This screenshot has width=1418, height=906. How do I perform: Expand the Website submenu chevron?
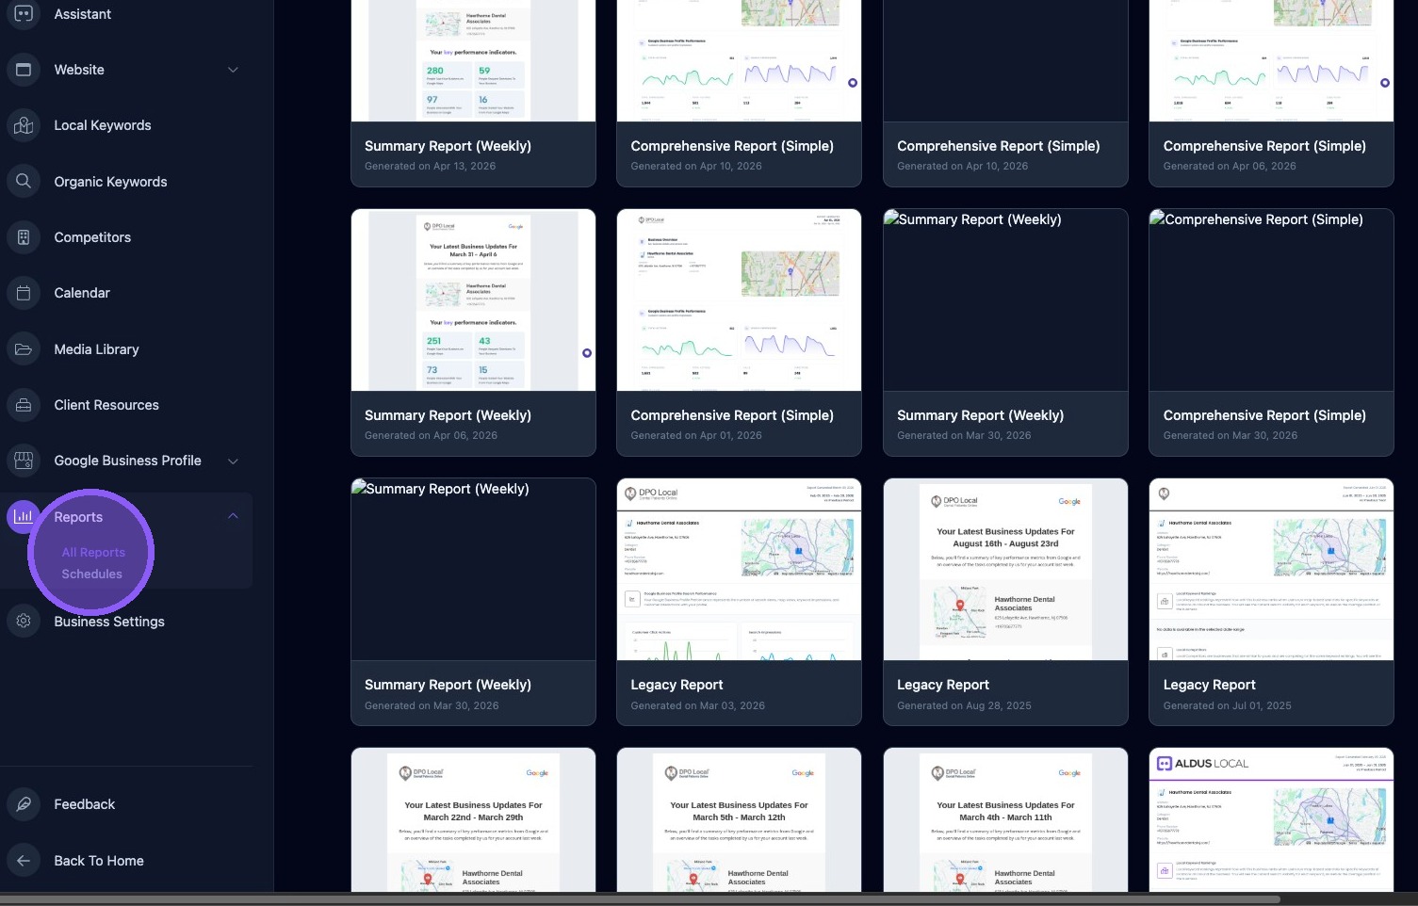[233, 70]
